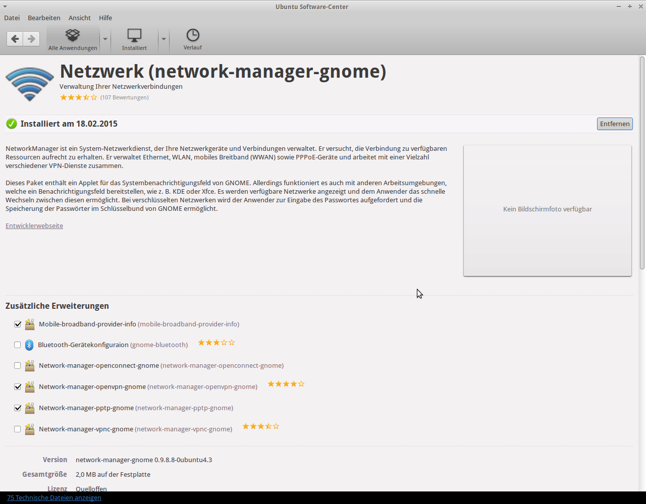
Task: Click the Bluetooth-Gerätekonfiguration icon
Action: (x=29, y=345)
